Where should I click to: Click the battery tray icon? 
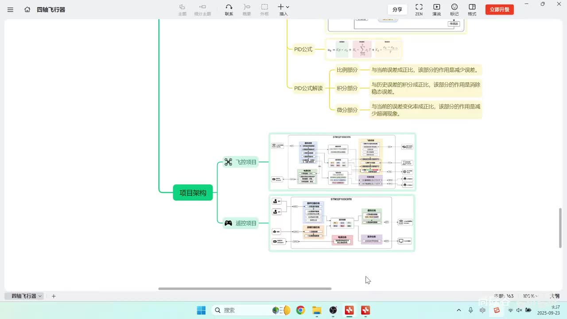pyautogui.click(x=528, y=310)
